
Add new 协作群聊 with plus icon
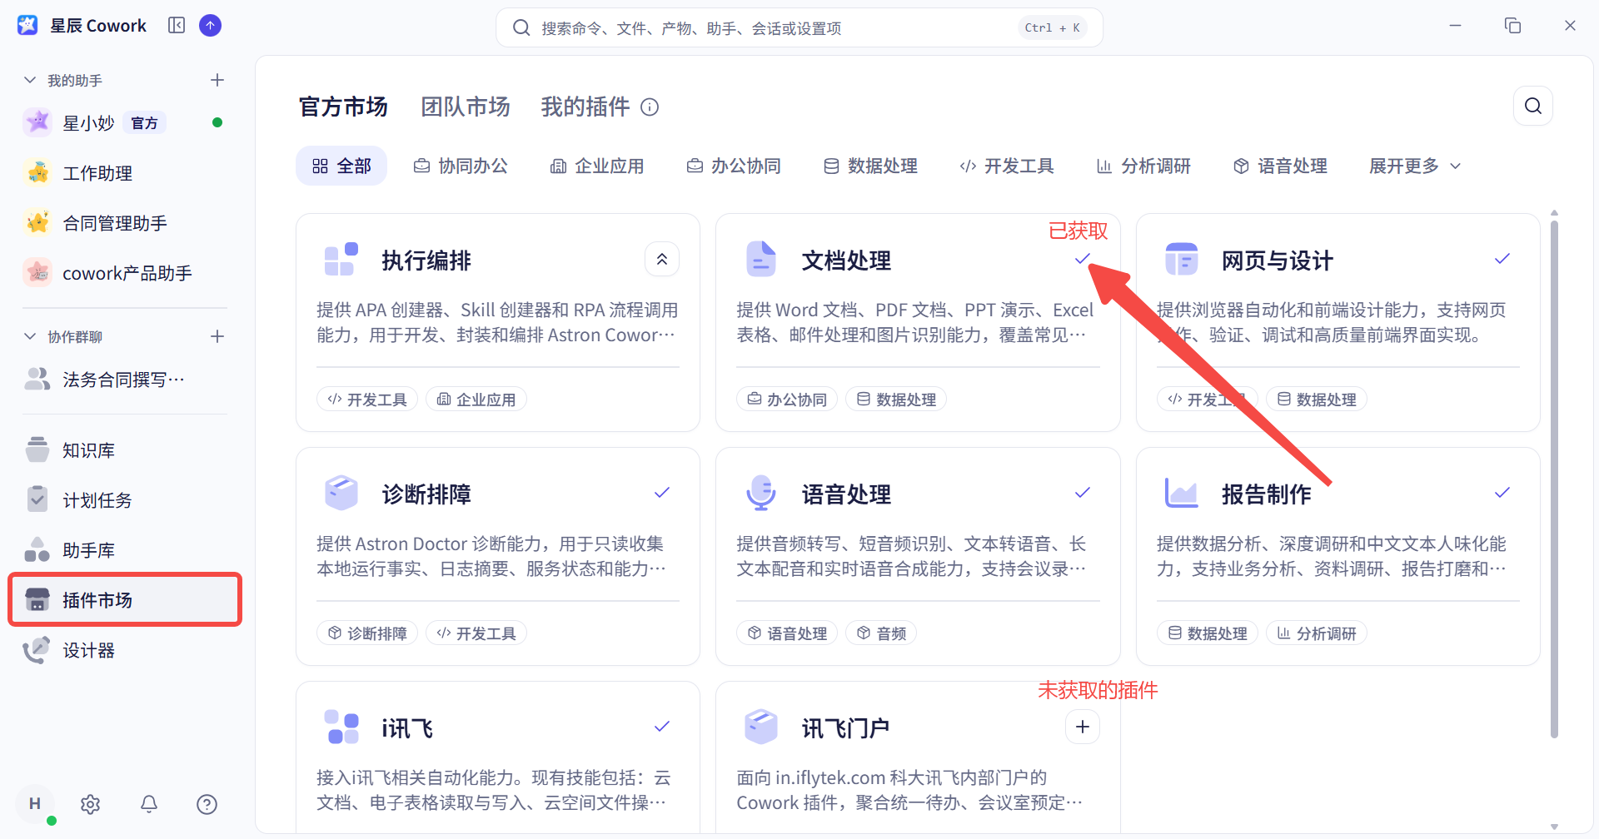click(217, 336)
